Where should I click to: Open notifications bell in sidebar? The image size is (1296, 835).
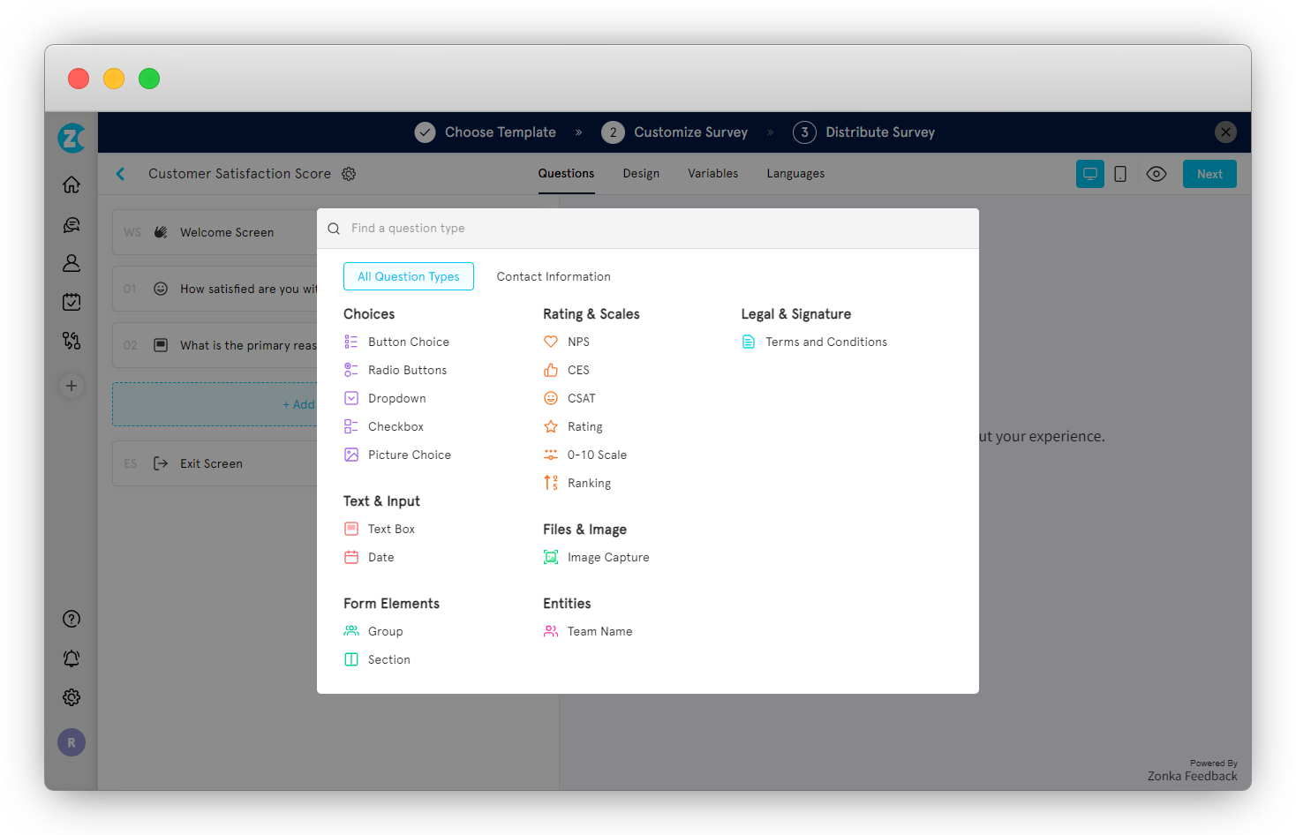click(72, 658)
